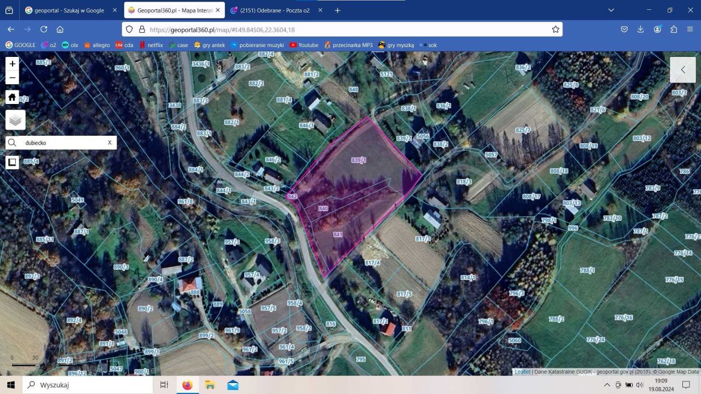The width and height of the screenshot is (701, 394).
Task: Click the magnifier search icon
Action: 12,143
